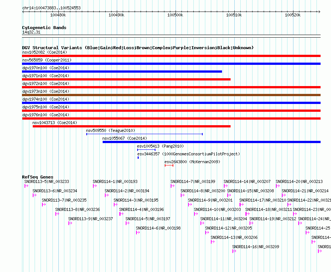Open the dgv1972n100 (Coe2014) label
The height and width of the screenshot is (272, 331).
pos(46,83)
